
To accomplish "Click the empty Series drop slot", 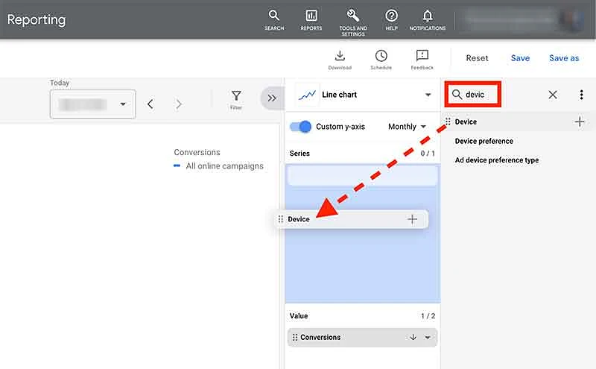I will click(x=362, y=176).
